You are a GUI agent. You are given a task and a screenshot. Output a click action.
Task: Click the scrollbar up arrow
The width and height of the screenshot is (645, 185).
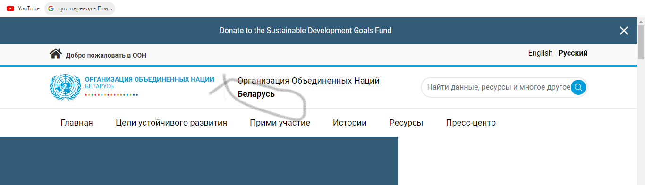(x=641, y=21)
